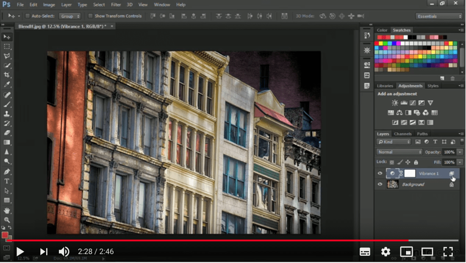This screenshot has height=263, width=466.
Task: Add a Brightness/Contrast adjustment layer
Action: (x=395, y=103)
